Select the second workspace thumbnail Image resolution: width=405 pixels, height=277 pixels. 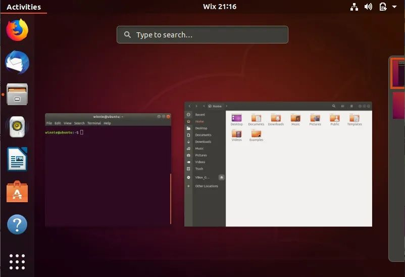[x=398, y=106]
